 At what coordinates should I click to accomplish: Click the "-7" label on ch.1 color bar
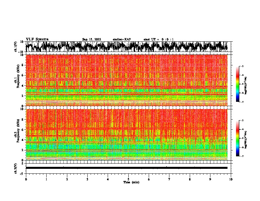tap(242, 102)
